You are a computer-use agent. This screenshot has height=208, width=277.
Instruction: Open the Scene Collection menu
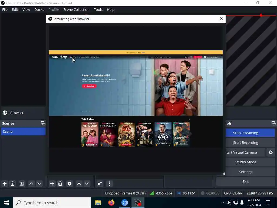click(76, 9)
